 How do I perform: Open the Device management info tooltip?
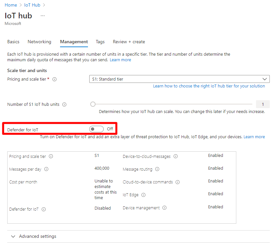(164, 208)
